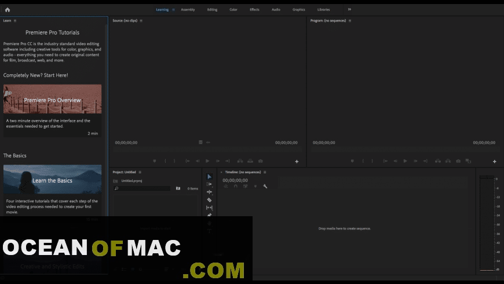Open timeline wrench display settings
This screenshot has width=504, height=284.
[265, 186]
